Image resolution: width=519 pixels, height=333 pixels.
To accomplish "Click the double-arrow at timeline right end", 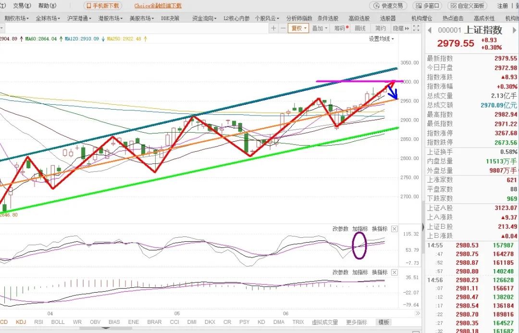I will 418,313.
